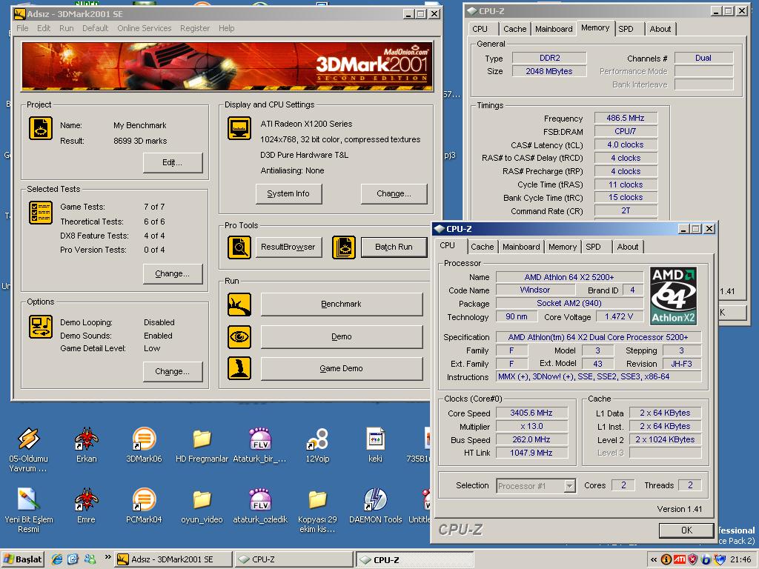Open the Help menu in 3DMark2001
The image size is (759, 569).
[x=226, y=28]
